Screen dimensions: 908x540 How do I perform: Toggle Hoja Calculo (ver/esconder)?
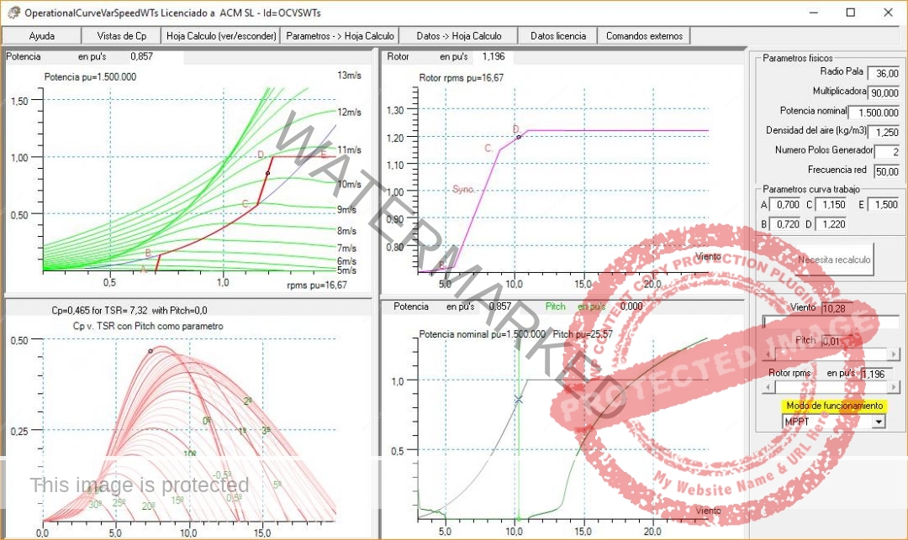pos(220,36)
